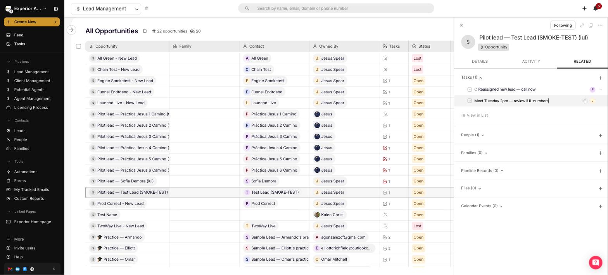The width and height of the screenshot is (608, 275).
Task: Click the search magnifier icon
Action: click(x=247, y=9)
